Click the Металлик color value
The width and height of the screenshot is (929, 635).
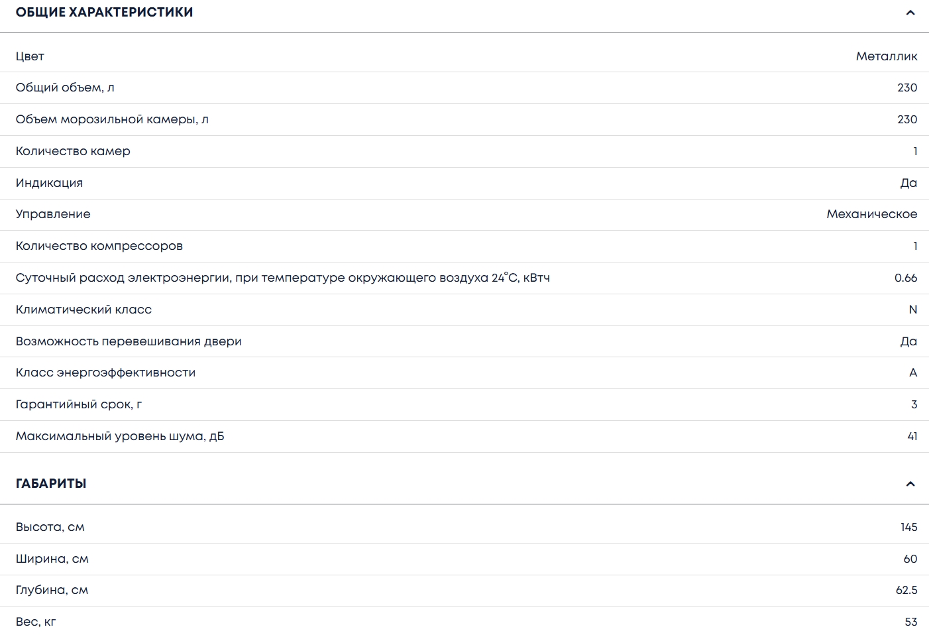(x=886, y=56)
